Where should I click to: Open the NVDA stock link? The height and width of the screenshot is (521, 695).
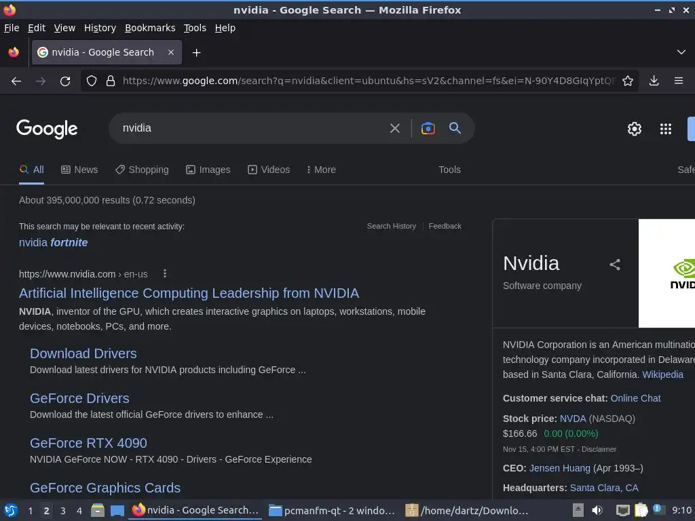pyautogui.click(x=573, y=419)
